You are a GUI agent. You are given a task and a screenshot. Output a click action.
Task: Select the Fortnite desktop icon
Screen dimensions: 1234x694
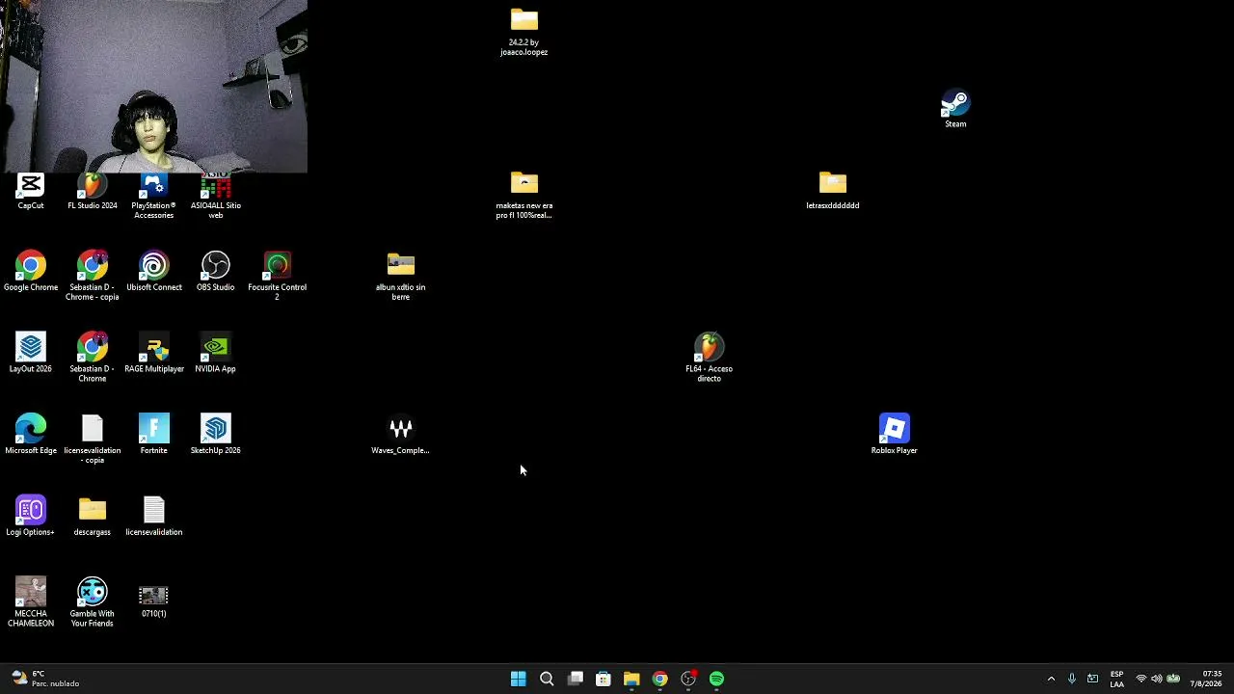pyautogui.click(x=154, y=436)
